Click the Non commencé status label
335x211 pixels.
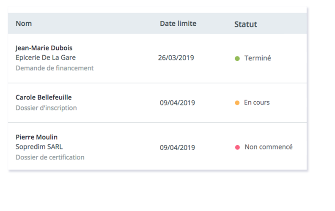[269, 147]
